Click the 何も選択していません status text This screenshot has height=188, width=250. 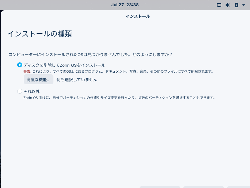77,80
